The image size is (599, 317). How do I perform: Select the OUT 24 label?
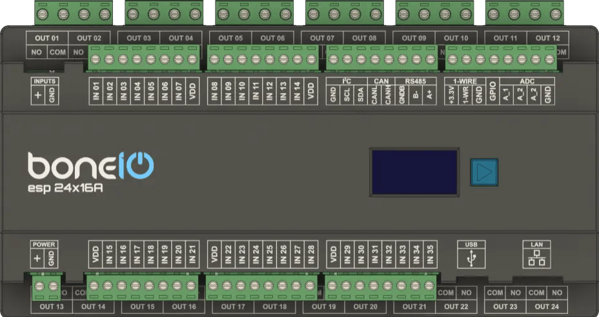(547, 307)
